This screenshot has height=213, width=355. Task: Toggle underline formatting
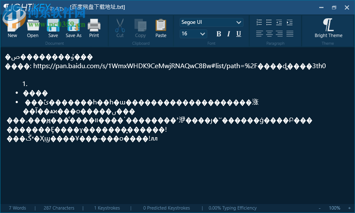239,34
